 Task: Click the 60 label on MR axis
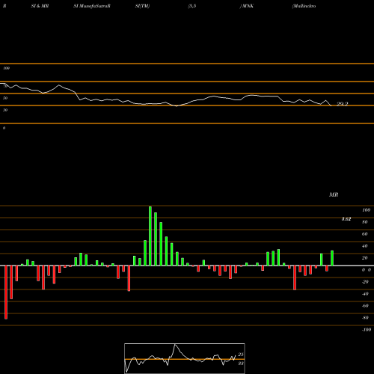click(x=365, y=234)
